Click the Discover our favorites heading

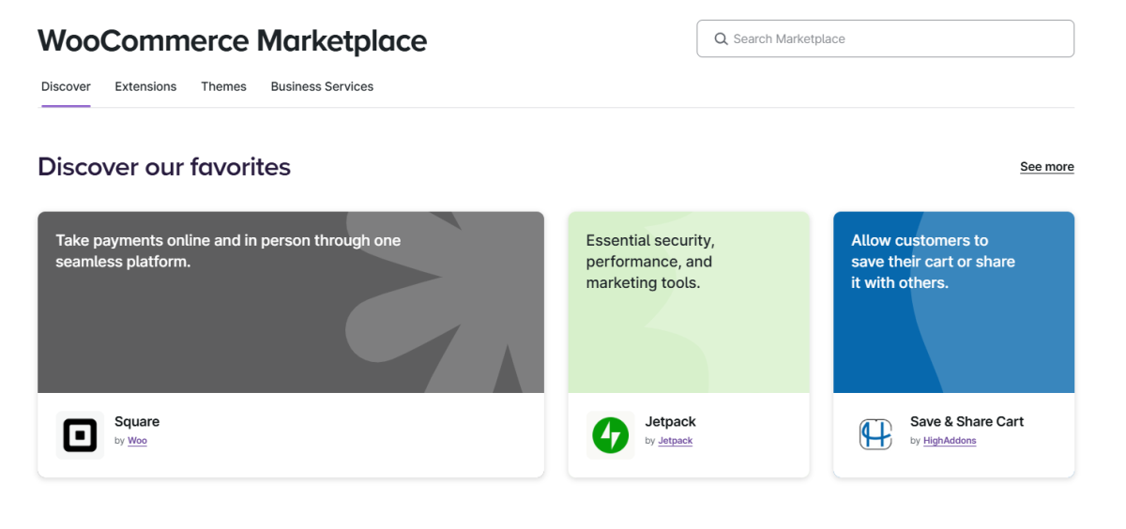point(164,167)
